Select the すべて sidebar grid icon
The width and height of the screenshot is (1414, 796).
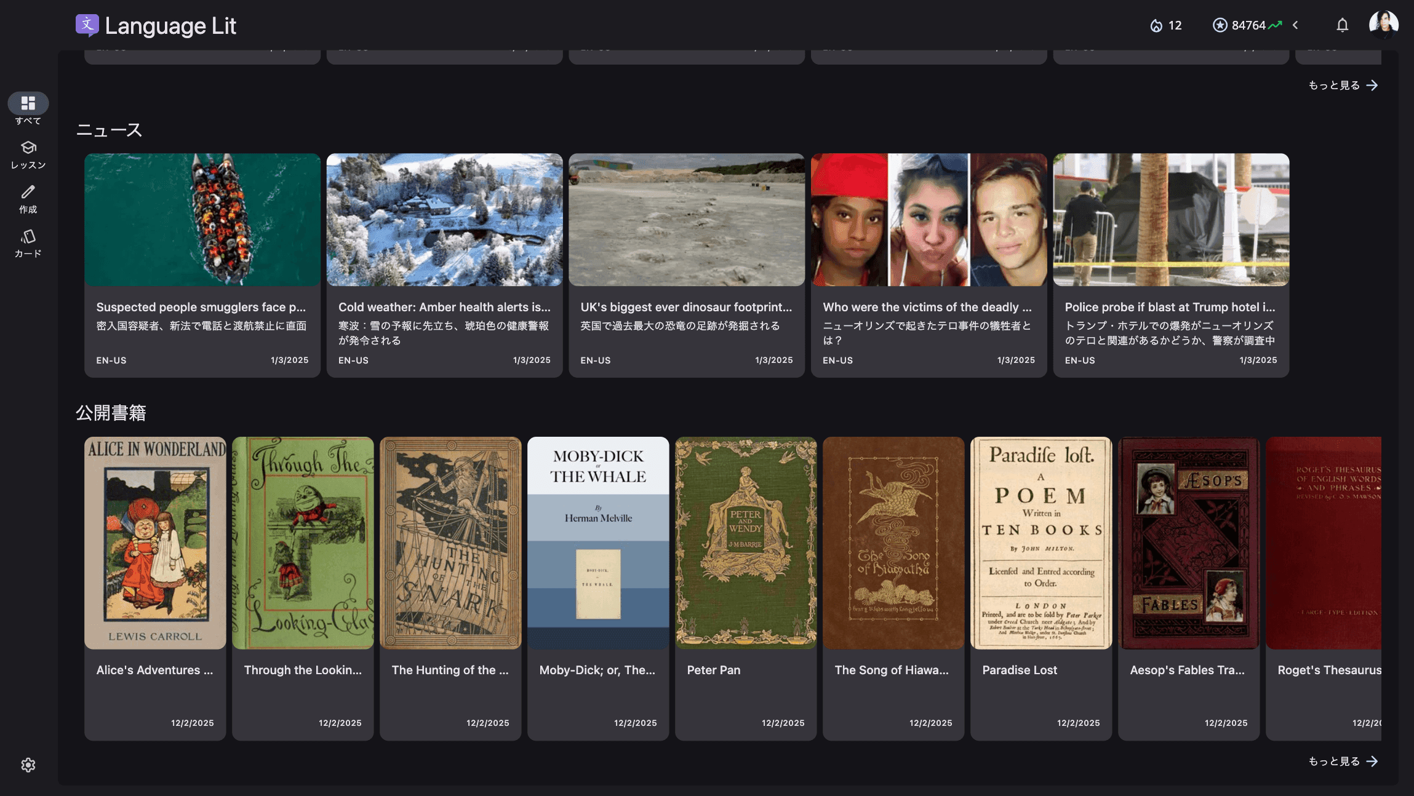[x=28, y=103]
